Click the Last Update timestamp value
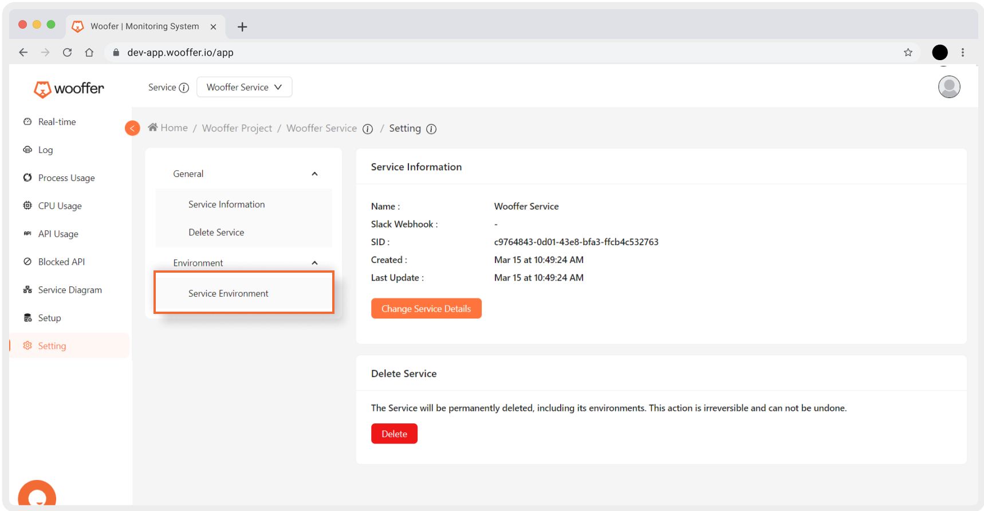Image resolution: width=984 pixels, height=511 pixels. tap(539, 277)
